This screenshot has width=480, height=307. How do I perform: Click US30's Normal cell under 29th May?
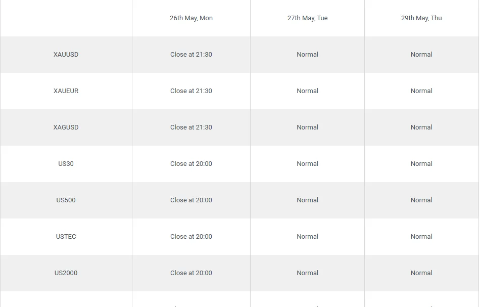(x=421, y=164)
